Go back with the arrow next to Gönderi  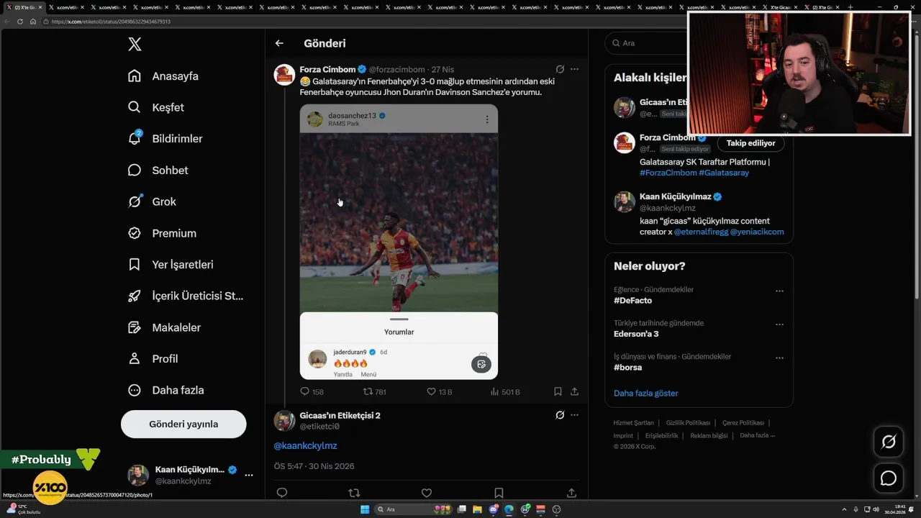[x=279, y=43]
